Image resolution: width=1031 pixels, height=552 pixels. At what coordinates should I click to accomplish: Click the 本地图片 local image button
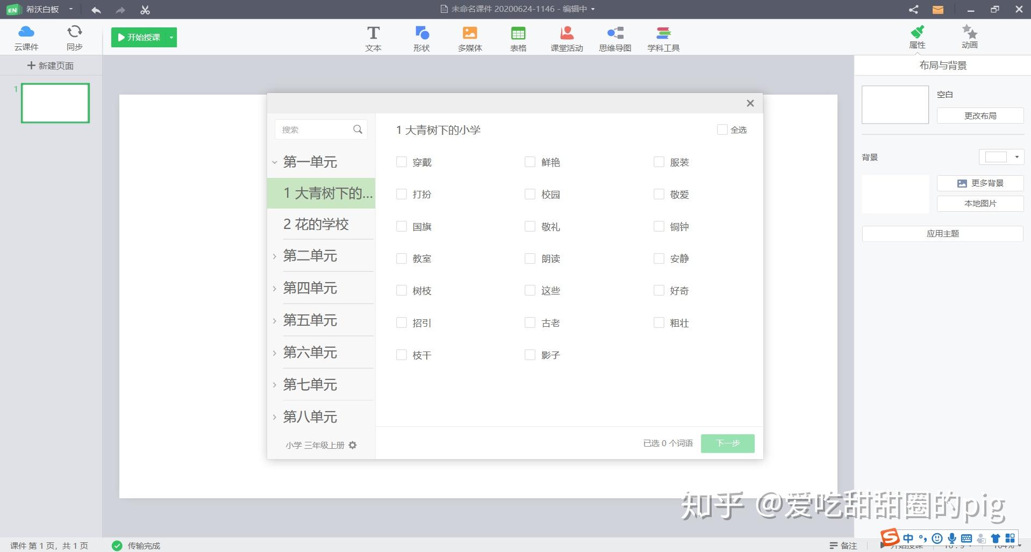point(980,204)
